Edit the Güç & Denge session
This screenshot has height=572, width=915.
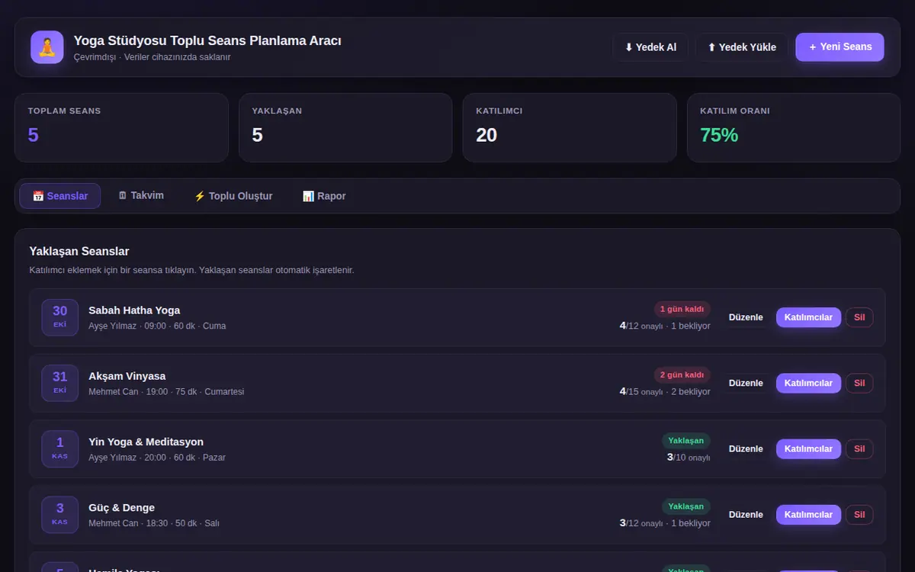click(746, 515)
